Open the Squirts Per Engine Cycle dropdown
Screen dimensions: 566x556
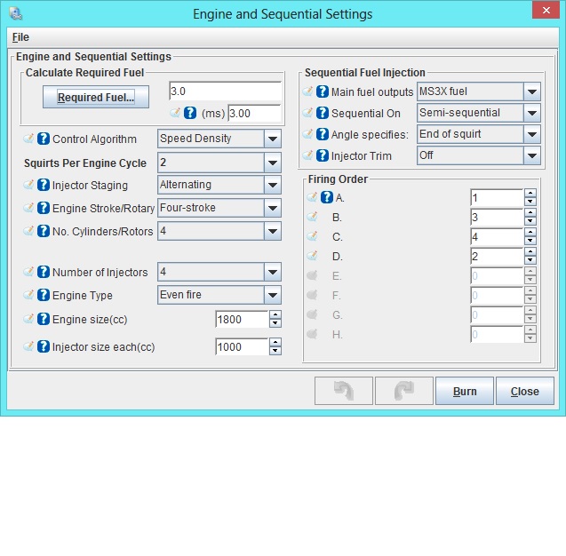tap(273, 163)
